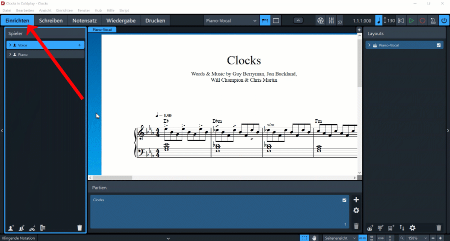This screenshot has width=450, height=241.
Task: Toggle the metronome click
Action: (x=433, y=20)
